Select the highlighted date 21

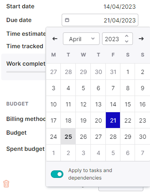[113, 120]
